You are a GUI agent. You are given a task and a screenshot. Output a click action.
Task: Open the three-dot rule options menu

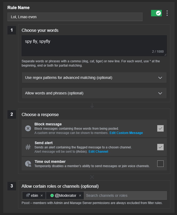pos(167,13)
